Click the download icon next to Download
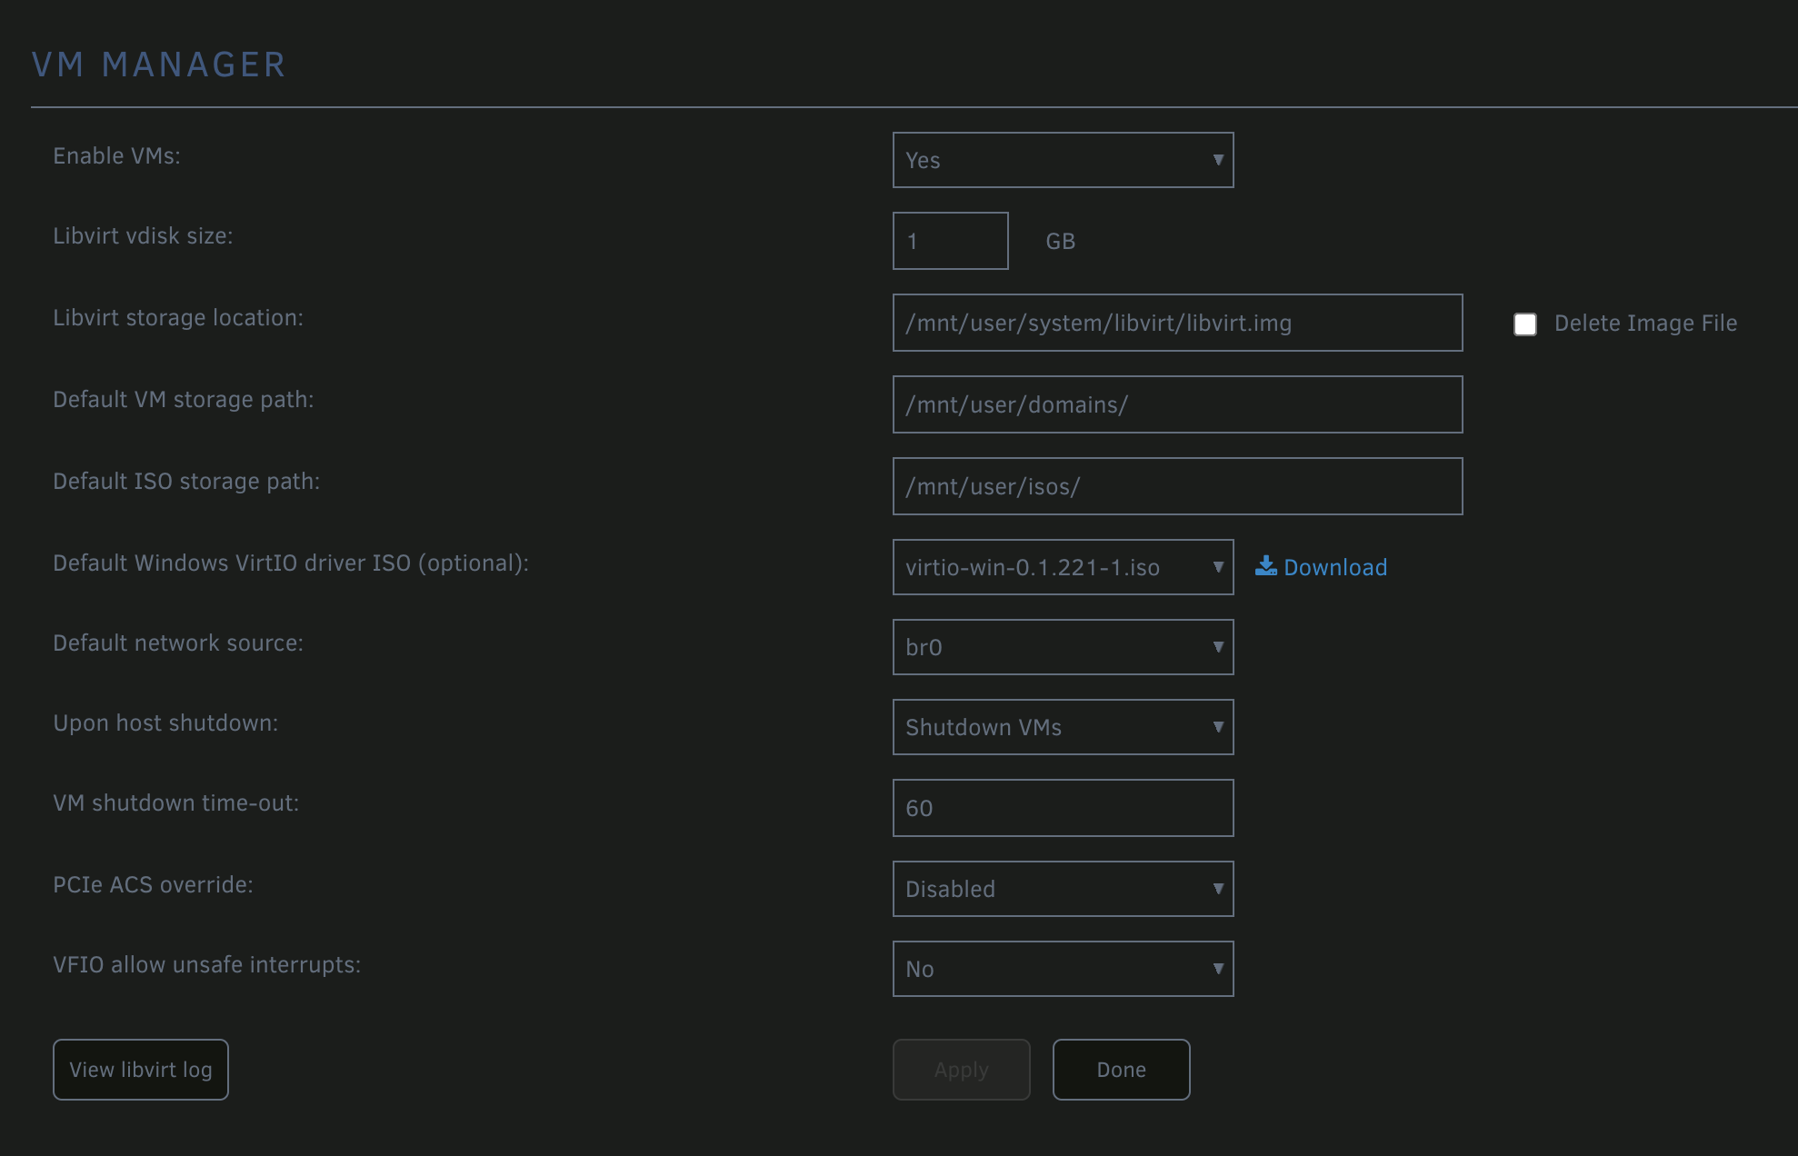The image size is (1798, 1156). point(1265,566)
